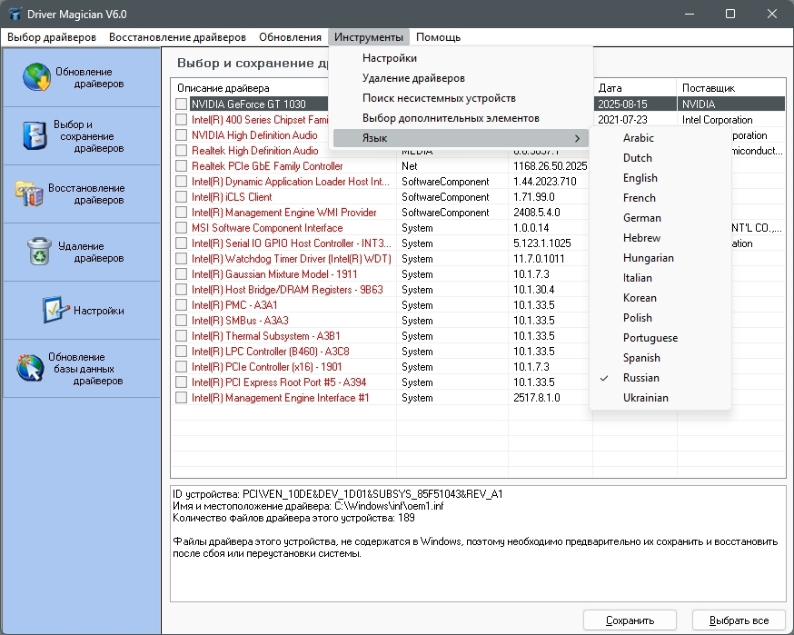Viewport: 794px width, 635px height.
Task: Click the Выбор и сохранение драйверов icon
Action: tap(35, 135)
